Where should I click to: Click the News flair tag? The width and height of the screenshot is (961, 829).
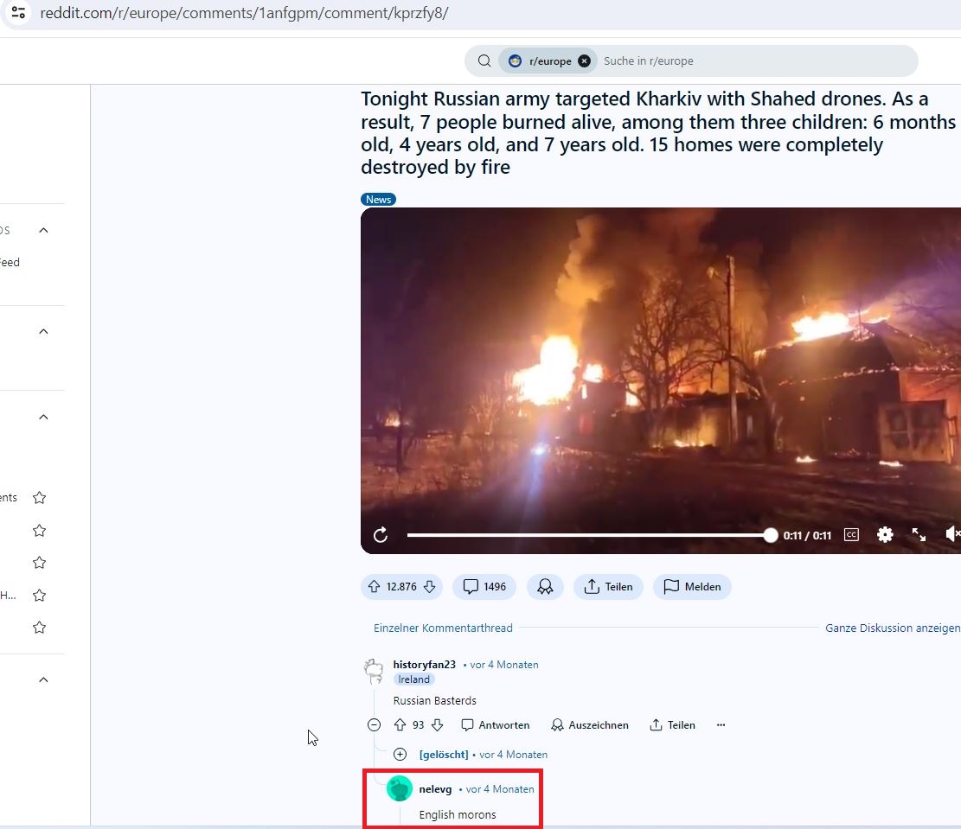click(378, 199)
